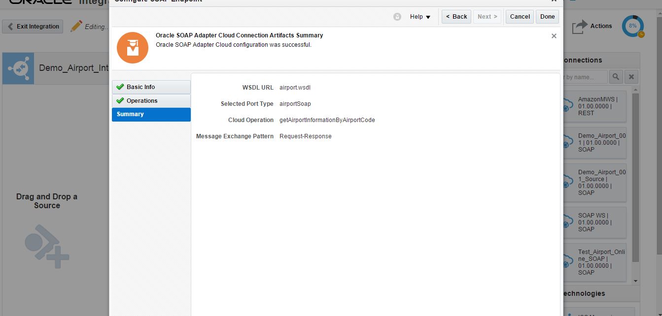Select the Summary step
662x316 pixels.
pos(151,114)
